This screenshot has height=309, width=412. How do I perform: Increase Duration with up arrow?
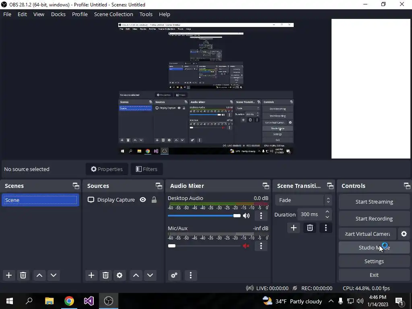click(327, 212)
